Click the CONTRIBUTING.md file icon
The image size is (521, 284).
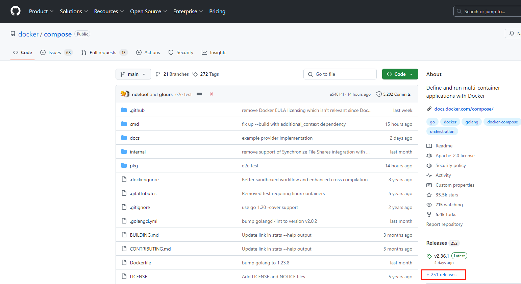click(x=124, y=249)
